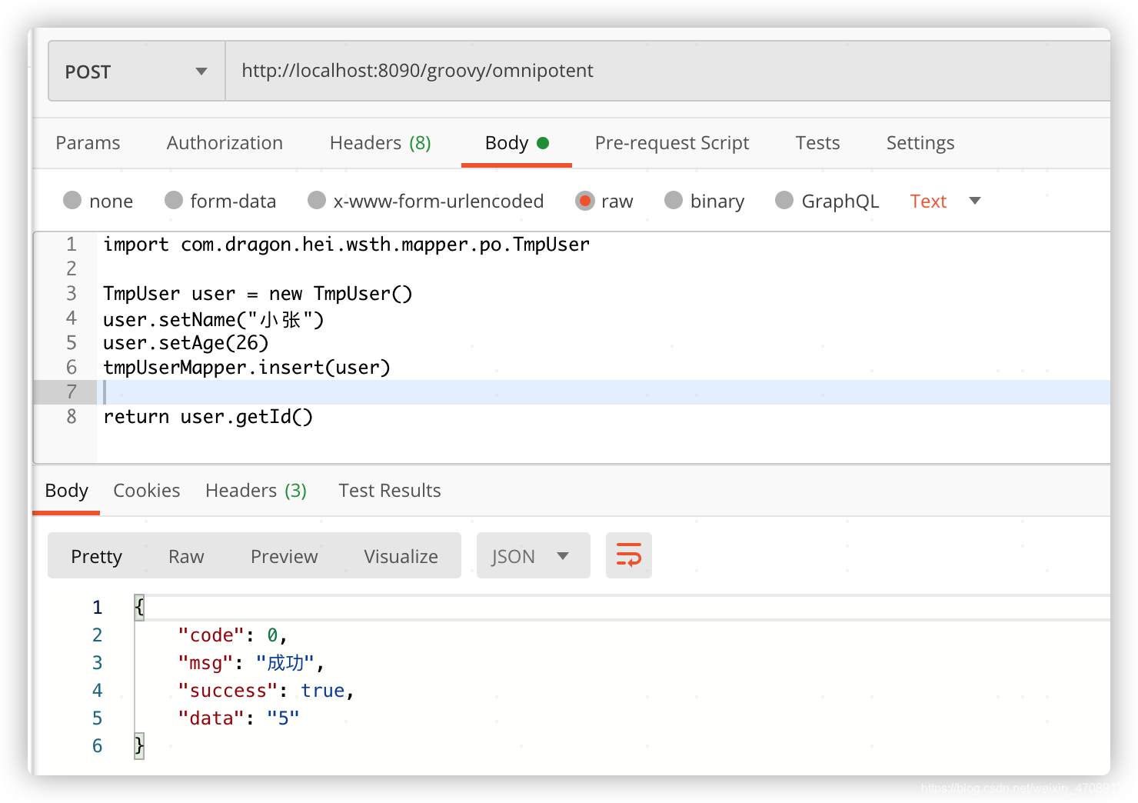Image resolution: width=1138 pixels, height=803 pixels.
Task: Select GraphQL body type
Action: [827, 201]
